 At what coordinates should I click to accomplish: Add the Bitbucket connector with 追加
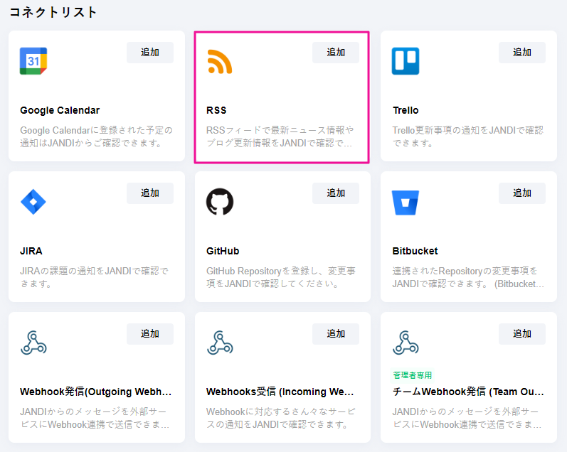click(x=521, y=193)
